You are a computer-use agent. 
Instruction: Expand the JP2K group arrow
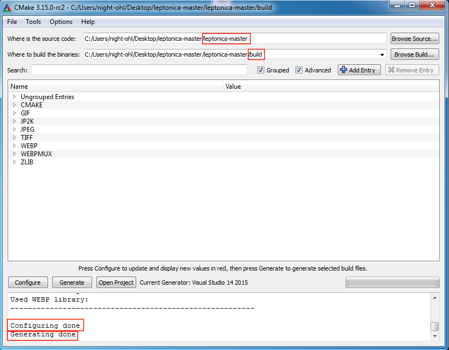click(14, 121)
